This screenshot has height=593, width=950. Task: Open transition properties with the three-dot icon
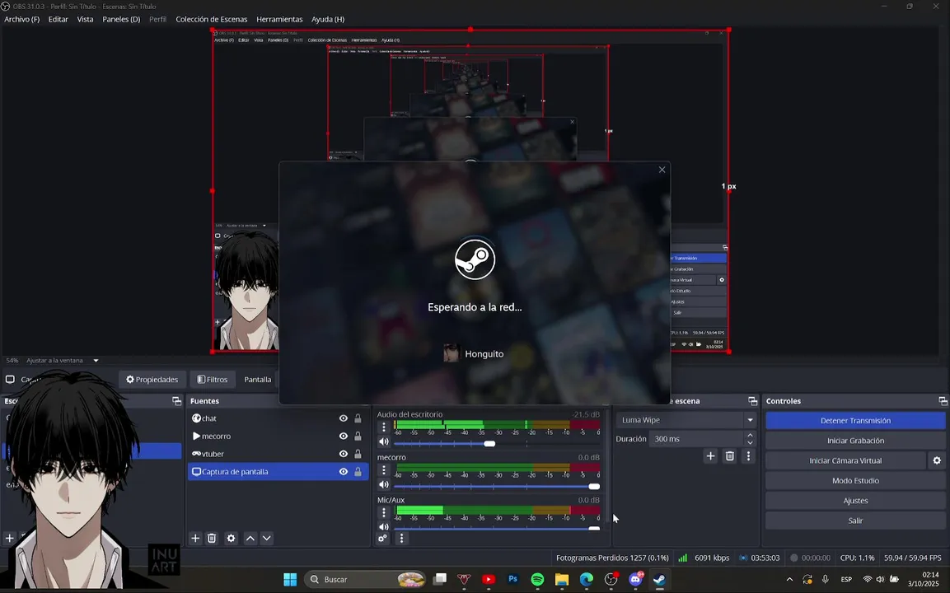click(748, 456)
